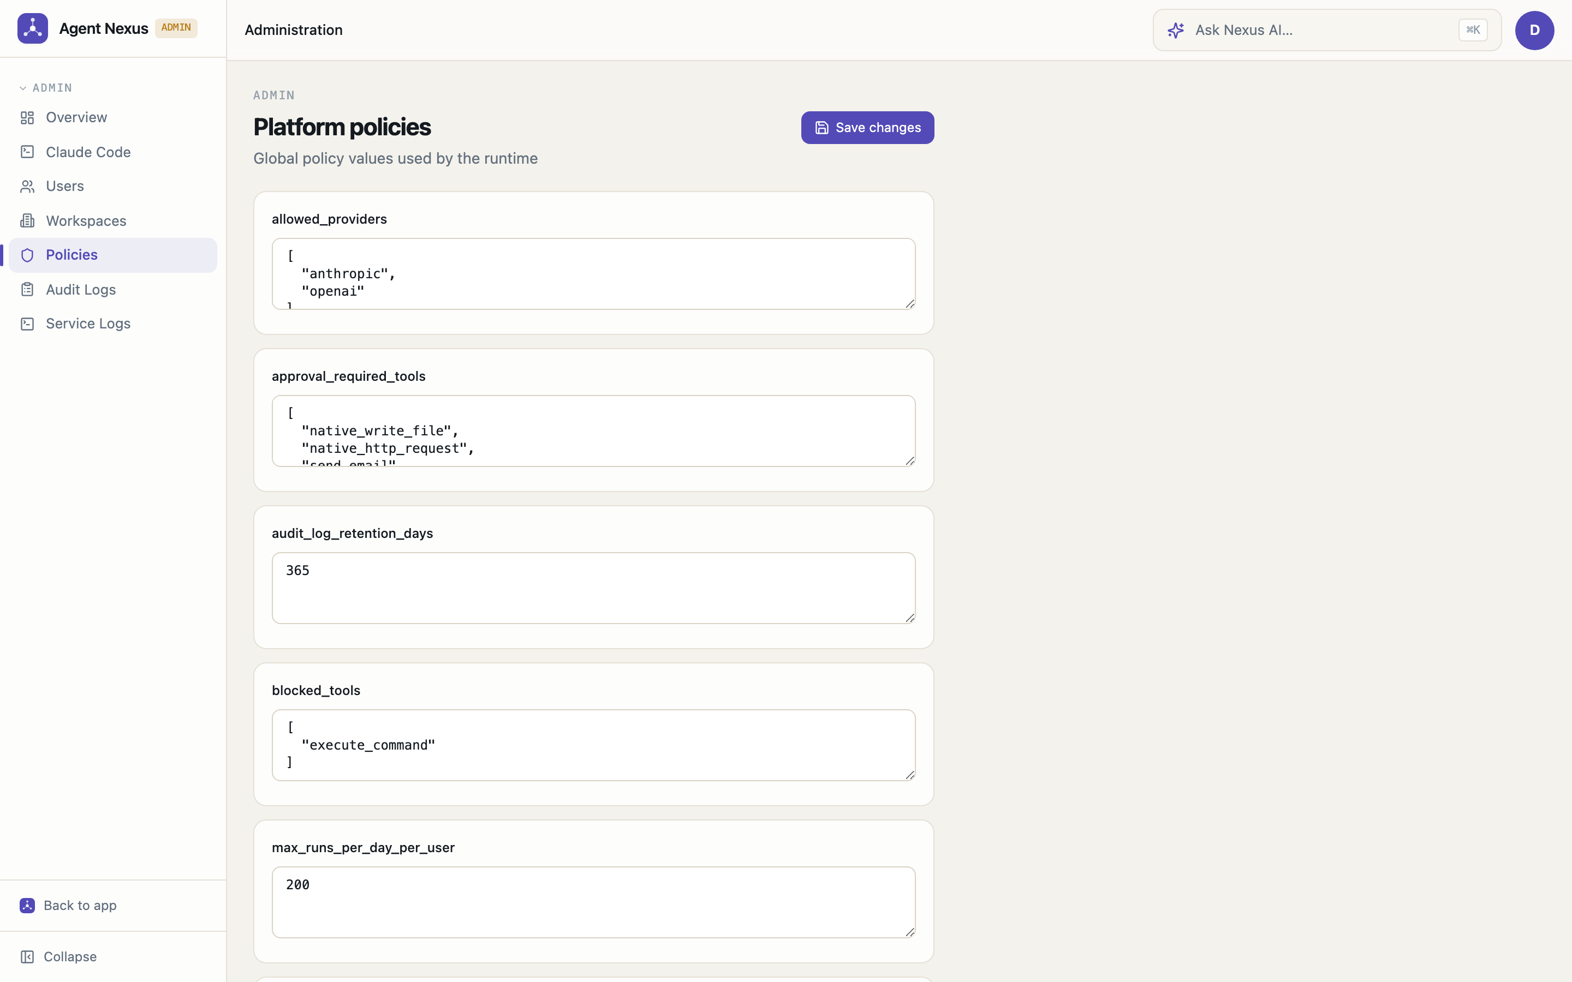Click the sparkle icon in Ask Nexus AI
1572x982 pixels.
tap(1176, 30)
